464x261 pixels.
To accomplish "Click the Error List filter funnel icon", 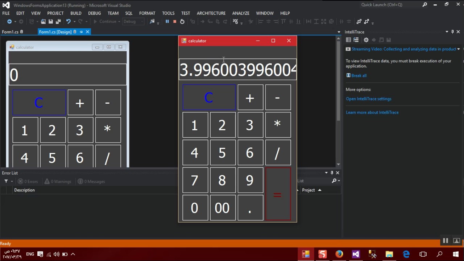I will [x=6, y=181].
